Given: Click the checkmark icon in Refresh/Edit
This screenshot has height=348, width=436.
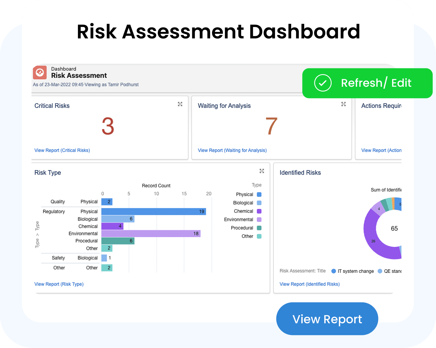Looking at the screenshot, I should [323, 83].
